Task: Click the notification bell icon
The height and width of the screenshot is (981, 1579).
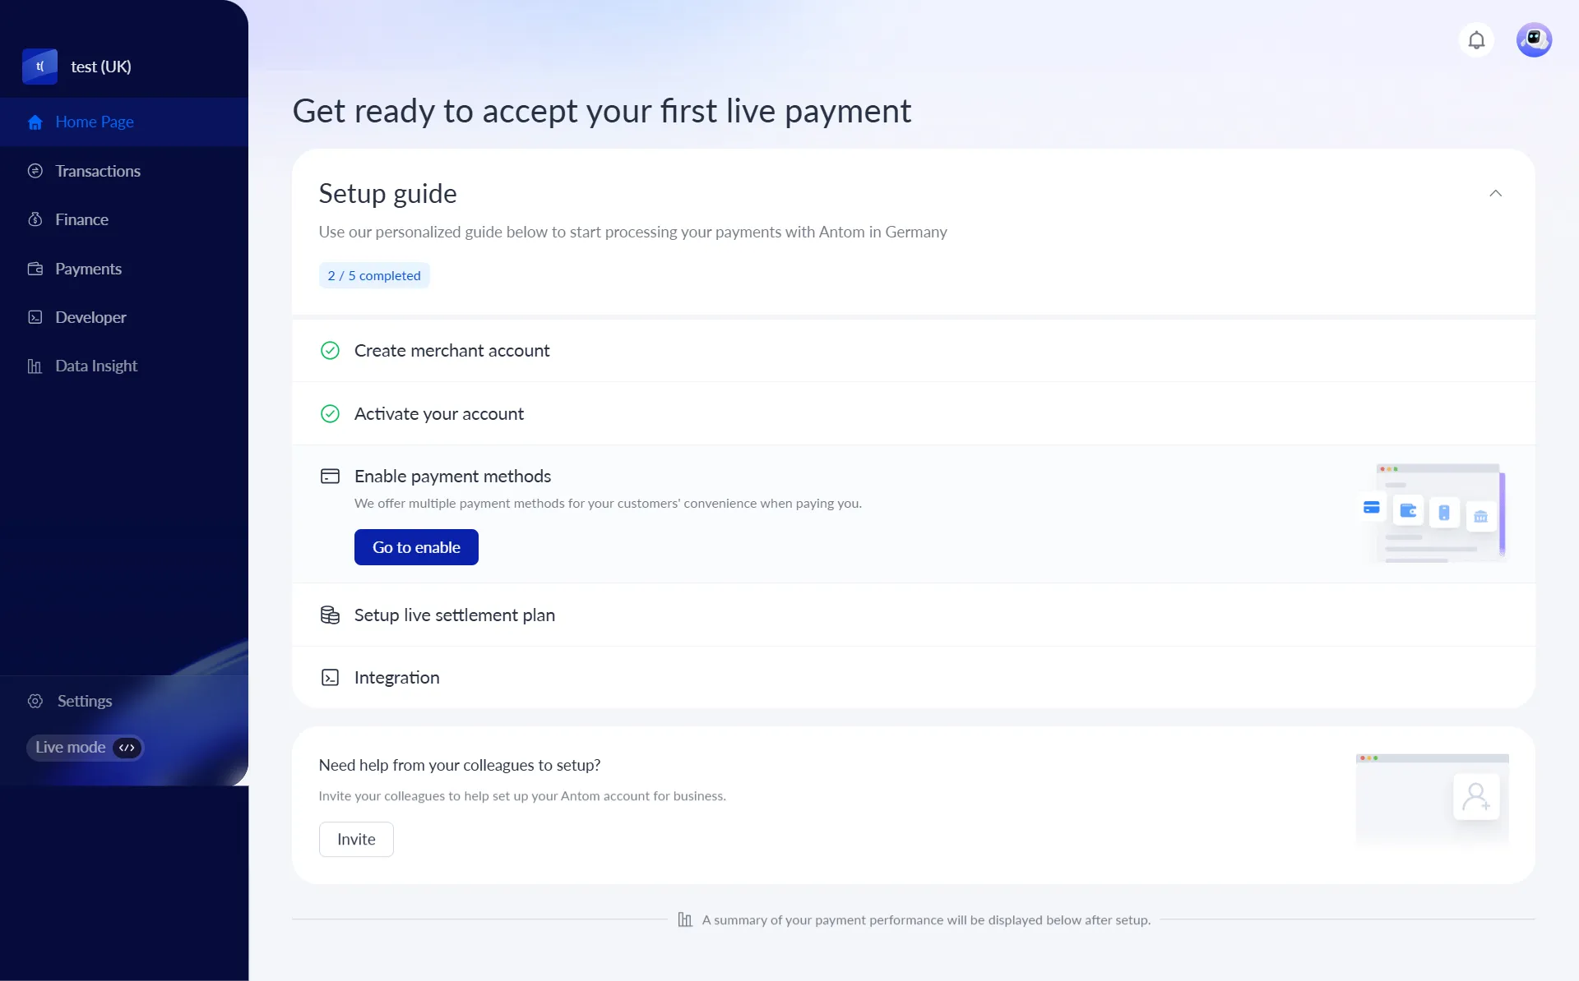Action: (x=1476, y=40)
